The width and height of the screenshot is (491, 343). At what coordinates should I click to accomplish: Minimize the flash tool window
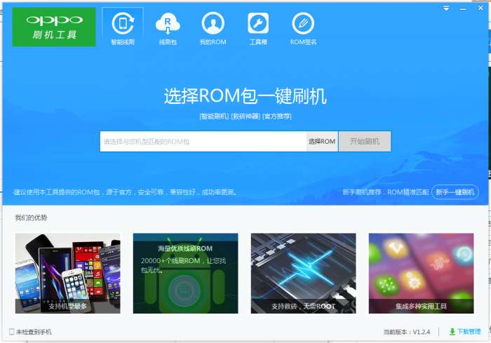pos(463,9)
